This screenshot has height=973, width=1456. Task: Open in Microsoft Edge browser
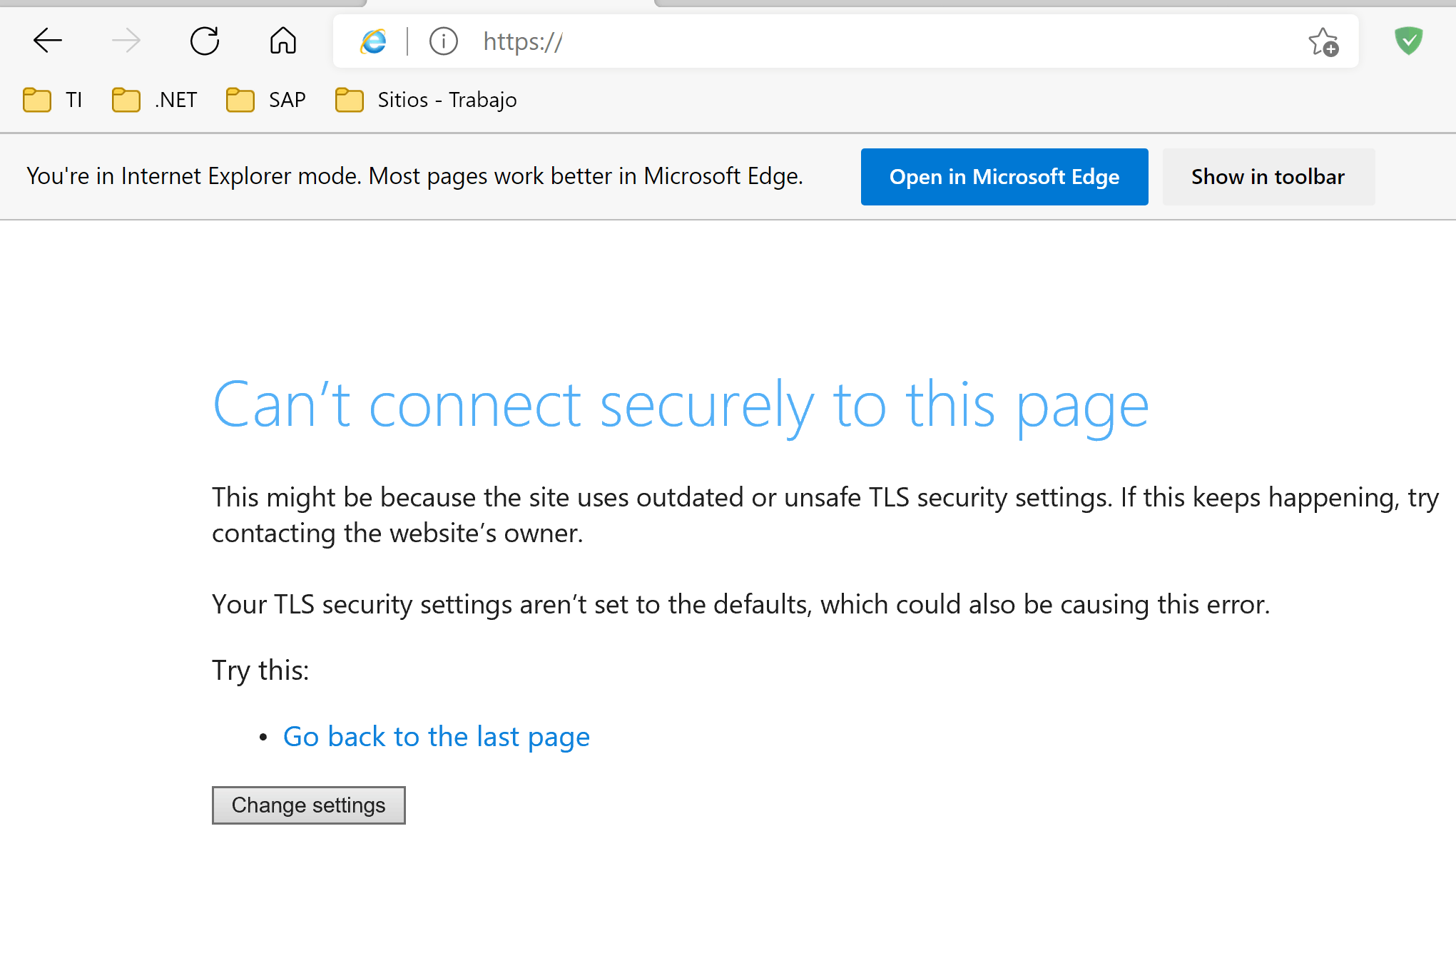click(1004, 176)
